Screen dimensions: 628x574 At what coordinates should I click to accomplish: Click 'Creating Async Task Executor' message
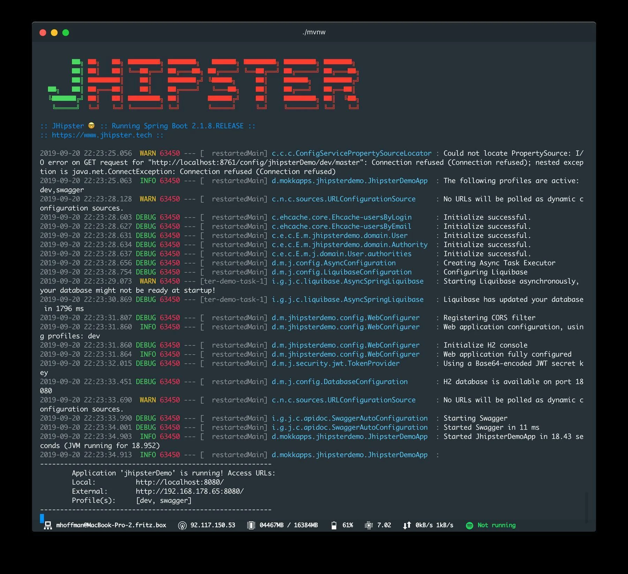(x=499, y=263)
